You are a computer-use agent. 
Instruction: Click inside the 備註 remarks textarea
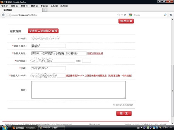coord(78,90)
